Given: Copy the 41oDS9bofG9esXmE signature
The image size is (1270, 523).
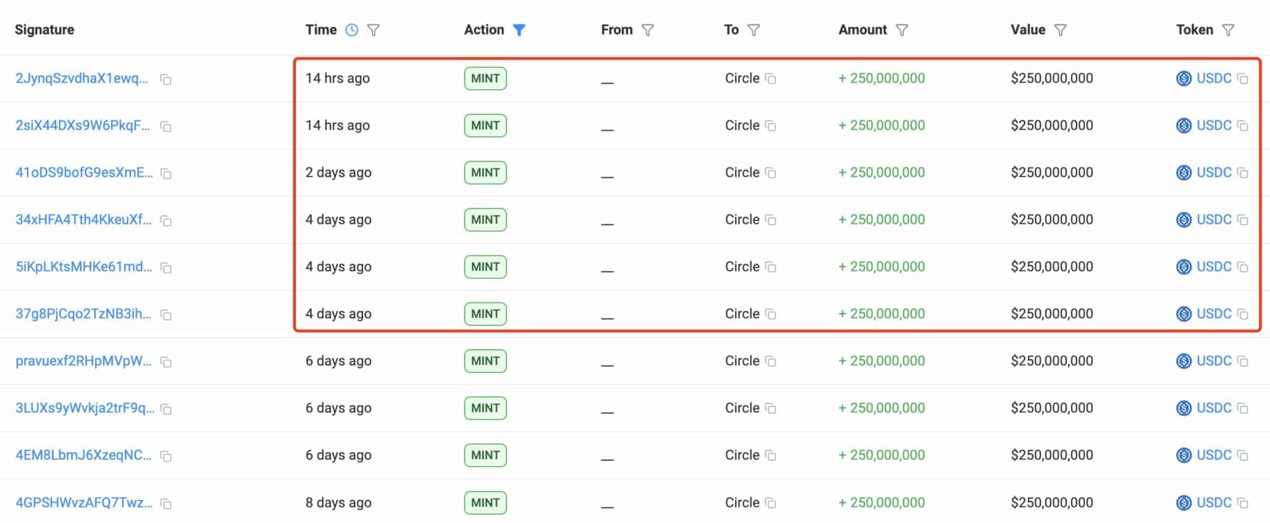Looking at the screenshot, I should coord(166,174).
